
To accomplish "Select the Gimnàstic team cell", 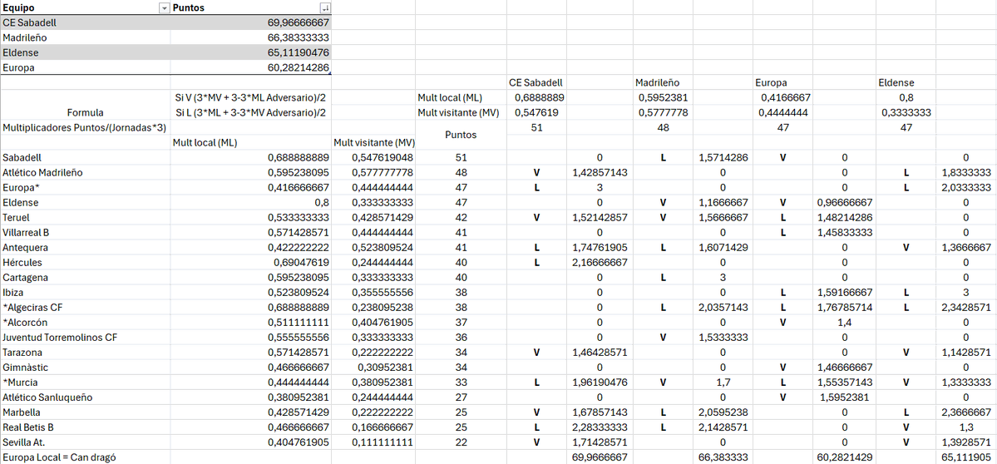I will click(85, 368).
